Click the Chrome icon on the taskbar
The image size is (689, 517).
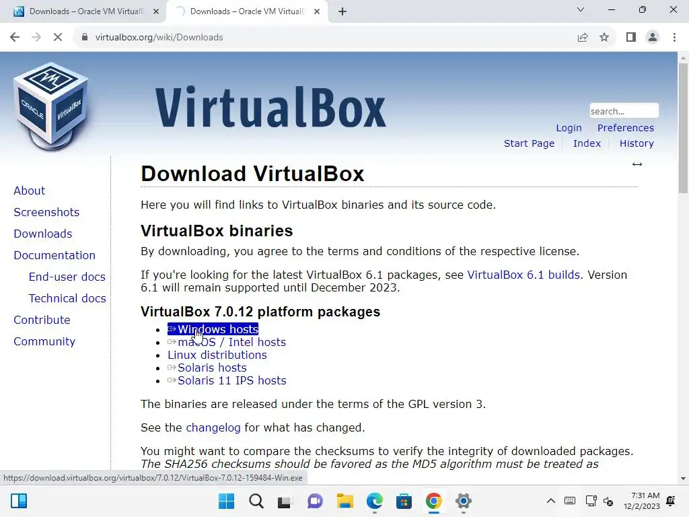[x=434, y=501]
